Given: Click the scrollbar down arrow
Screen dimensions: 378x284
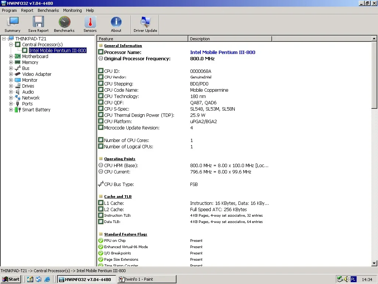Looking at the screenshot, I should click(x=374, y=263).
